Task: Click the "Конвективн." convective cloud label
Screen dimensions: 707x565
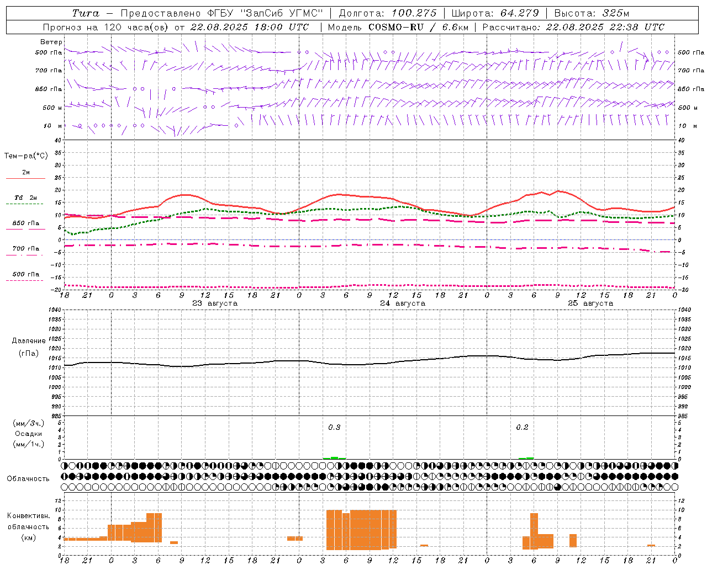Action: click(29, 516)
